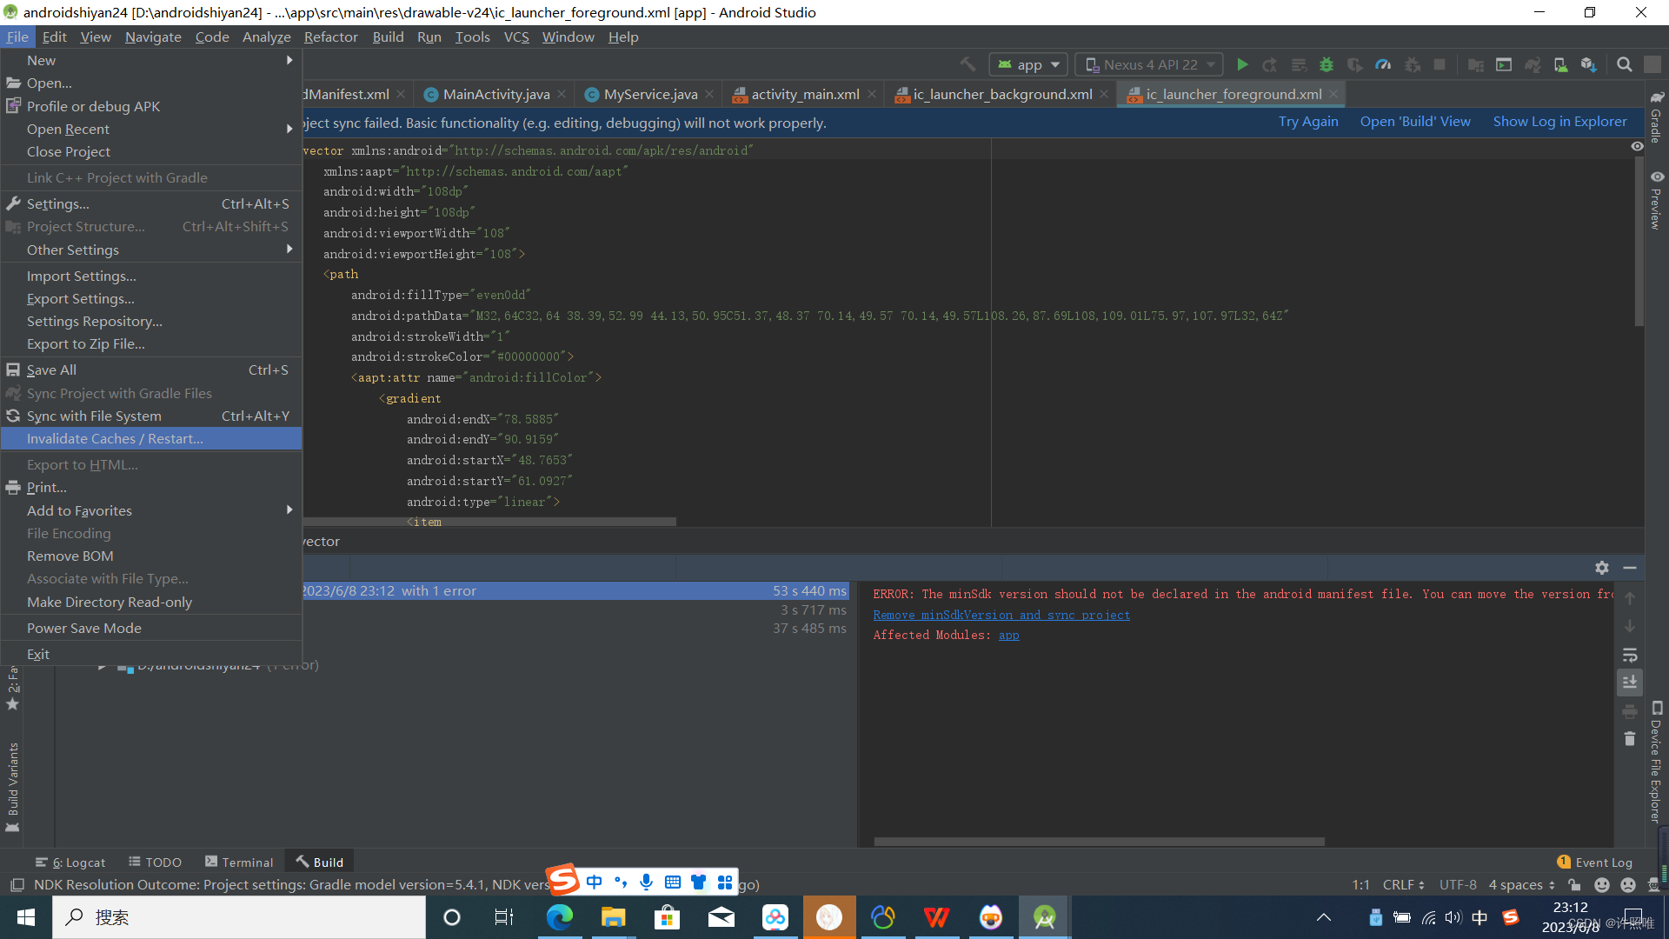The image size is (1669, 939).
Task: Open the Nexus 4 API 22 device dropdown
Action: pyautogui.click(x=1149, y=64)
